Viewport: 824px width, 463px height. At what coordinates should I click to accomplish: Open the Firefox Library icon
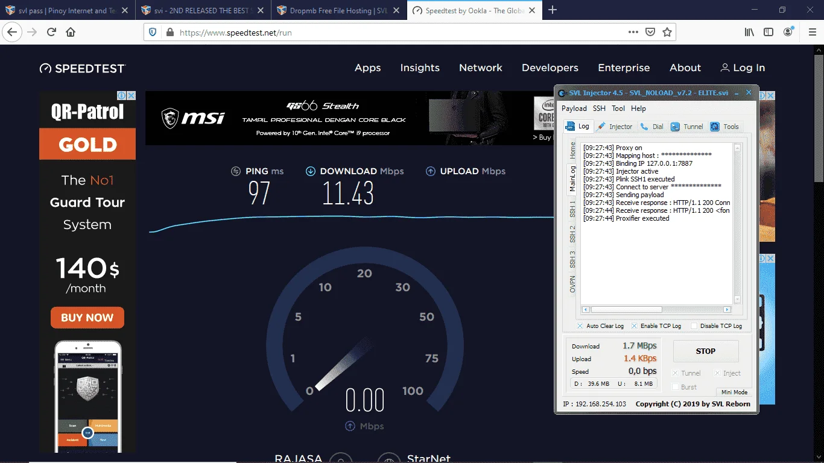(x=749, y=33)
